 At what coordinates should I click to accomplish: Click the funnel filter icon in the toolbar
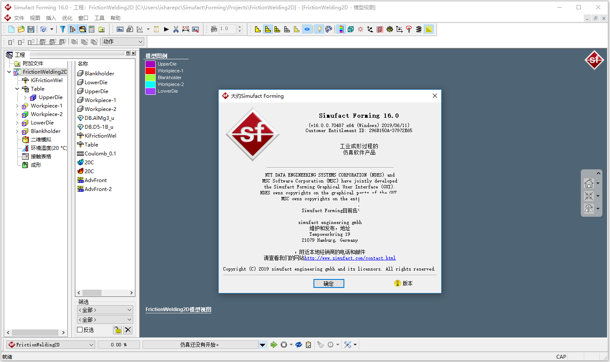63,29
